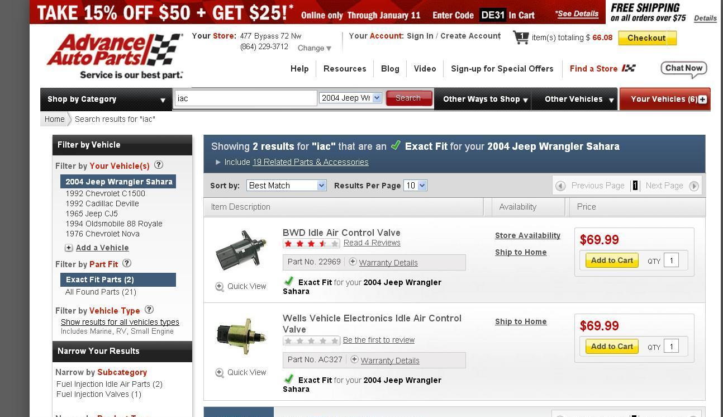723x417 pixels.
Task: View promotion See Details link
Action: [577, 13]
